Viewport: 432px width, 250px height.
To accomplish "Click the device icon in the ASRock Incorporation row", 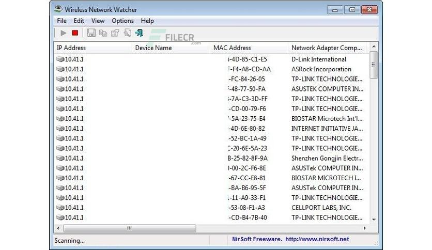I will 60,69.
